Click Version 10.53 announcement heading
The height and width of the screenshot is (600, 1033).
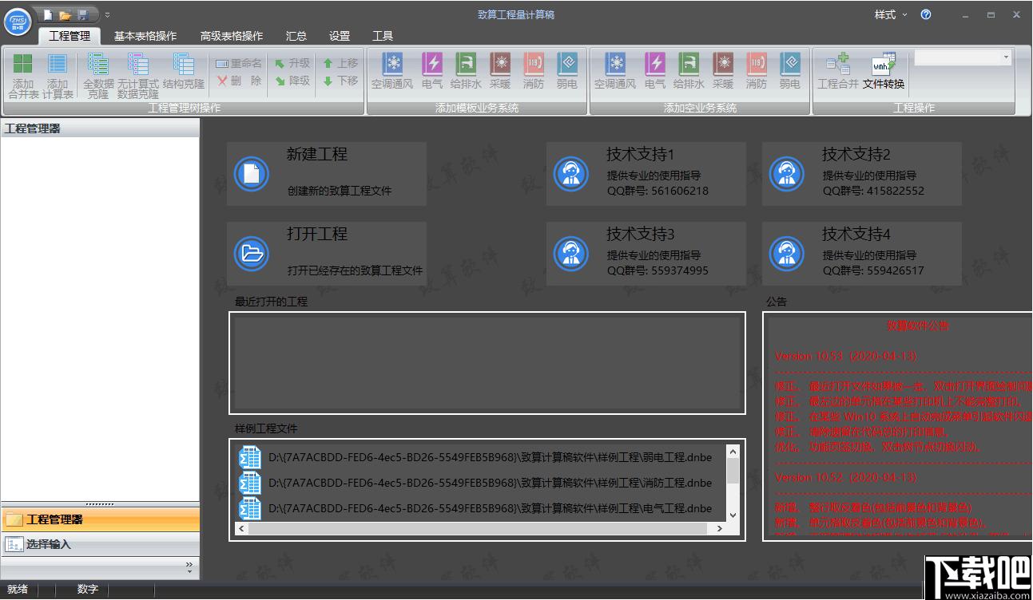[846, 356]
